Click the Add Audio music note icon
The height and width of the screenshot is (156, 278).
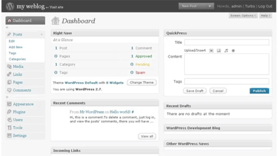pyautogui.click(x=226, y=51)
